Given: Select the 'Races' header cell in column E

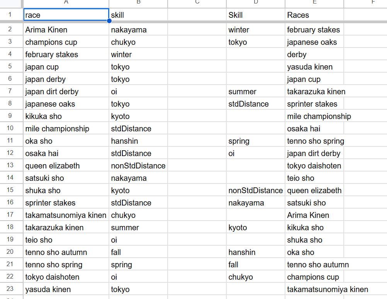Looking at the screenshot, I should tap(314, 15).
